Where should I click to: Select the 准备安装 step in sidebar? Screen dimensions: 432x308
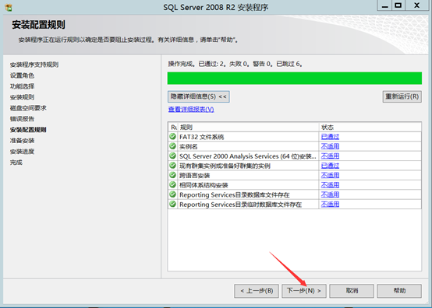point(22,141)
